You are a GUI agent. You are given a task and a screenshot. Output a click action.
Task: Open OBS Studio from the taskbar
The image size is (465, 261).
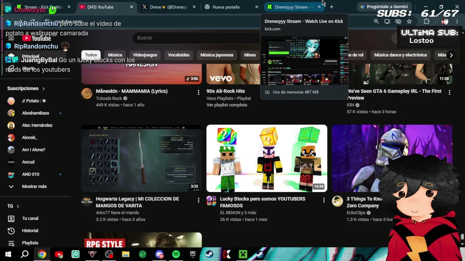(109, 254)
